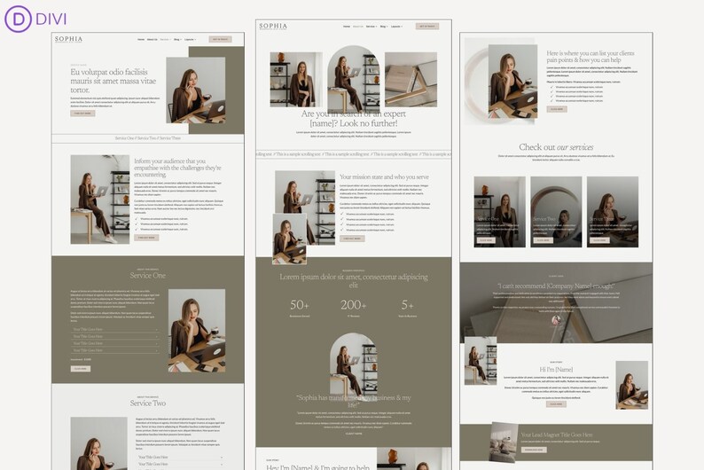Click hero photo of woman with laptop
This screenshot has height=470, width=704.
(x=196, y=90)
